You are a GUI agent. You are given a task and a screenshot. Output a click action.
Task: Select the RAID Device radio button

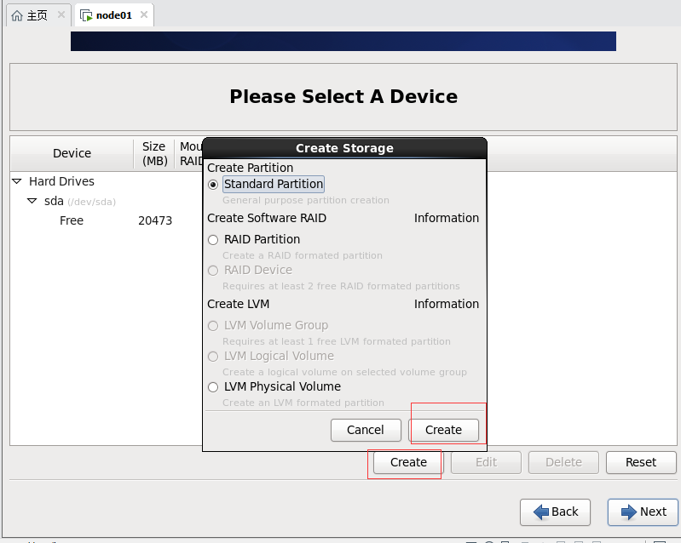[213, 271]
